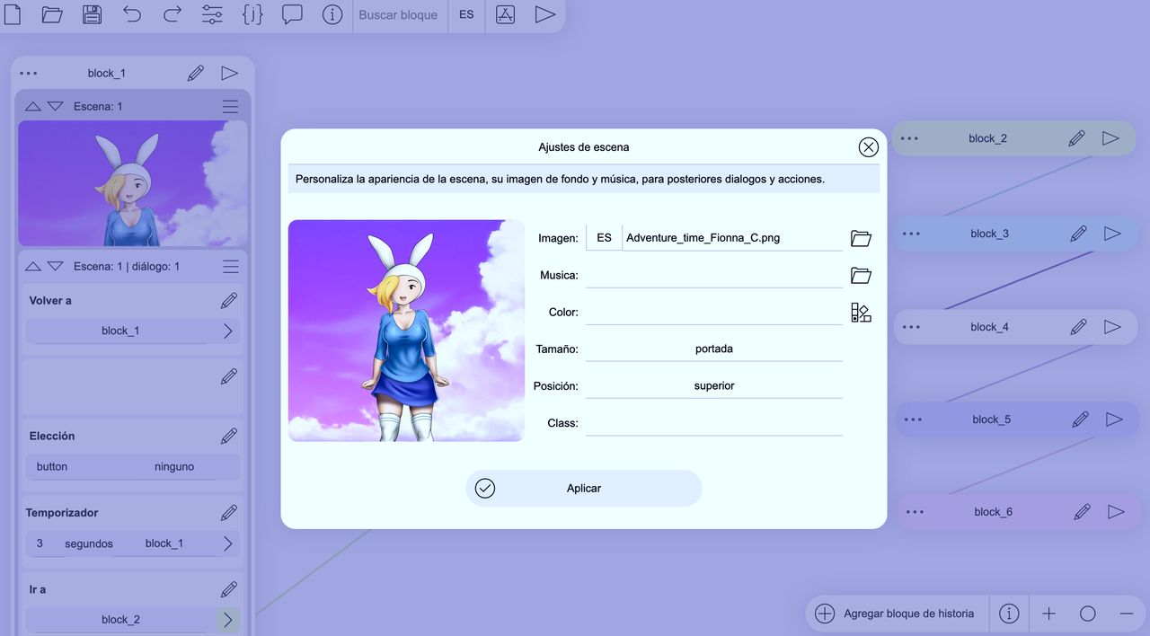
Task: Open block_1 three-dots menu
Action: tap(28, 74)
